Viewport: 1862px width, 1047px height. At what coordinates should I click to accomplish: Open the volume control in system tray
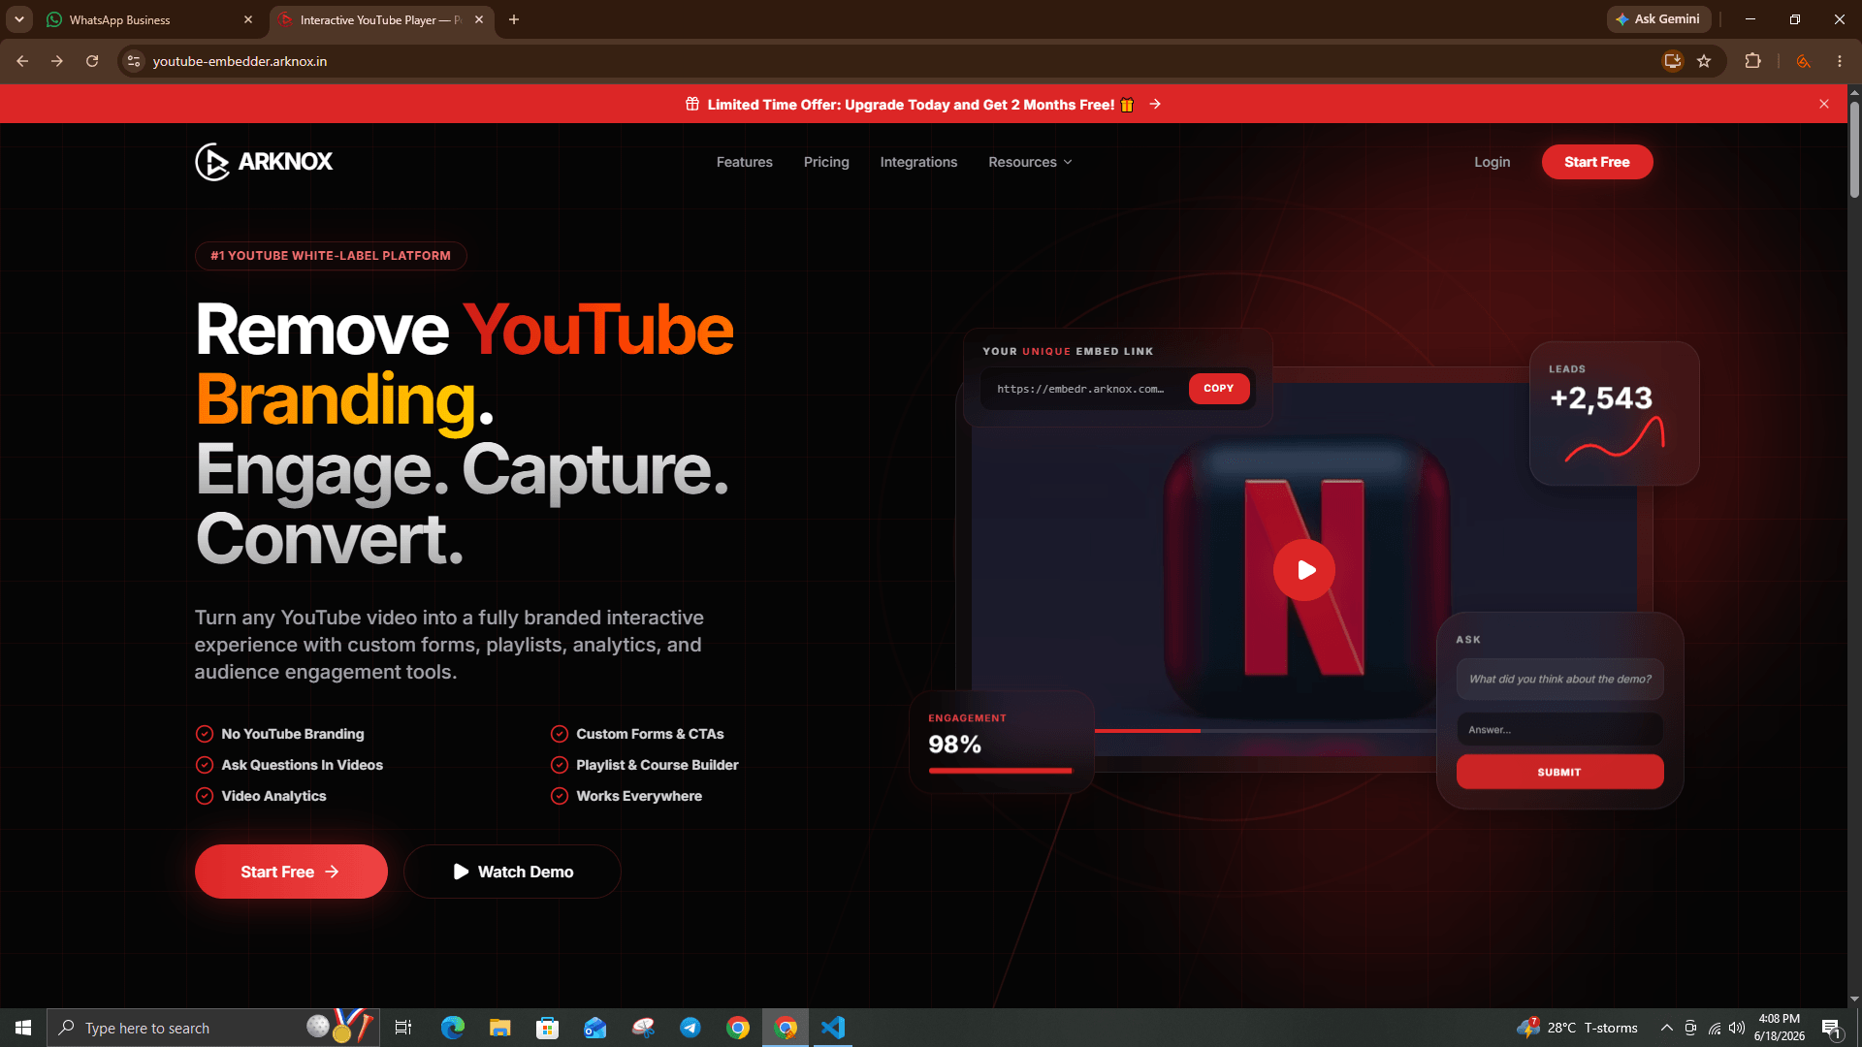point(1737,1028)
